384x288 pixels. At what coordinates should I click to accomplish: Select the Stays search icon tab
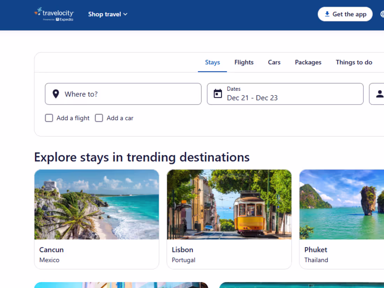(212, 62)
